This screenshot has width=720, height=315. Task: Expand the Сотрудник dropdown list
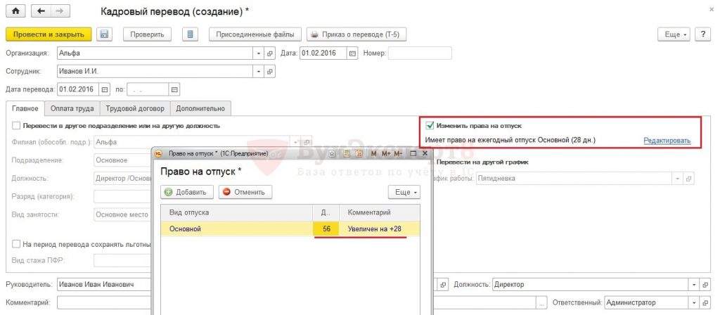coord(259,72)
